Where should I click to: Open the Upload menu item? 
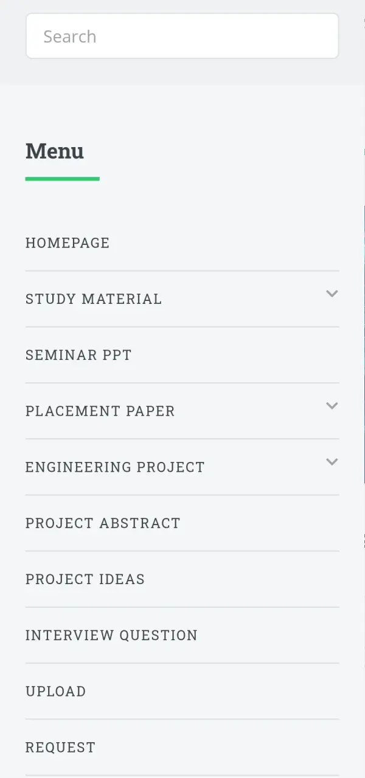pos(55,691)
